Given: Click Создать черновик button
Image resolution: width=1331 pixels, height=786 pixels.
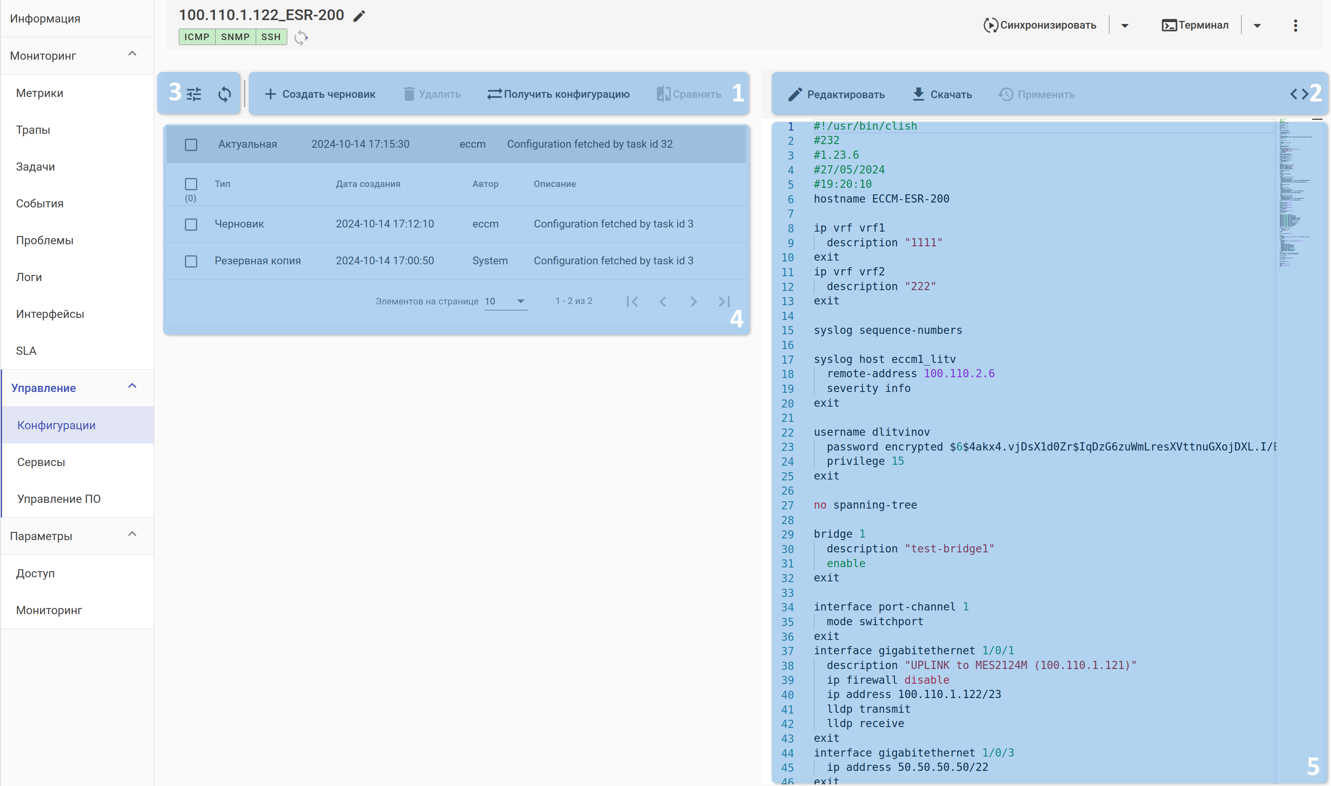Looking at the screenshot, I should [320, 94].
